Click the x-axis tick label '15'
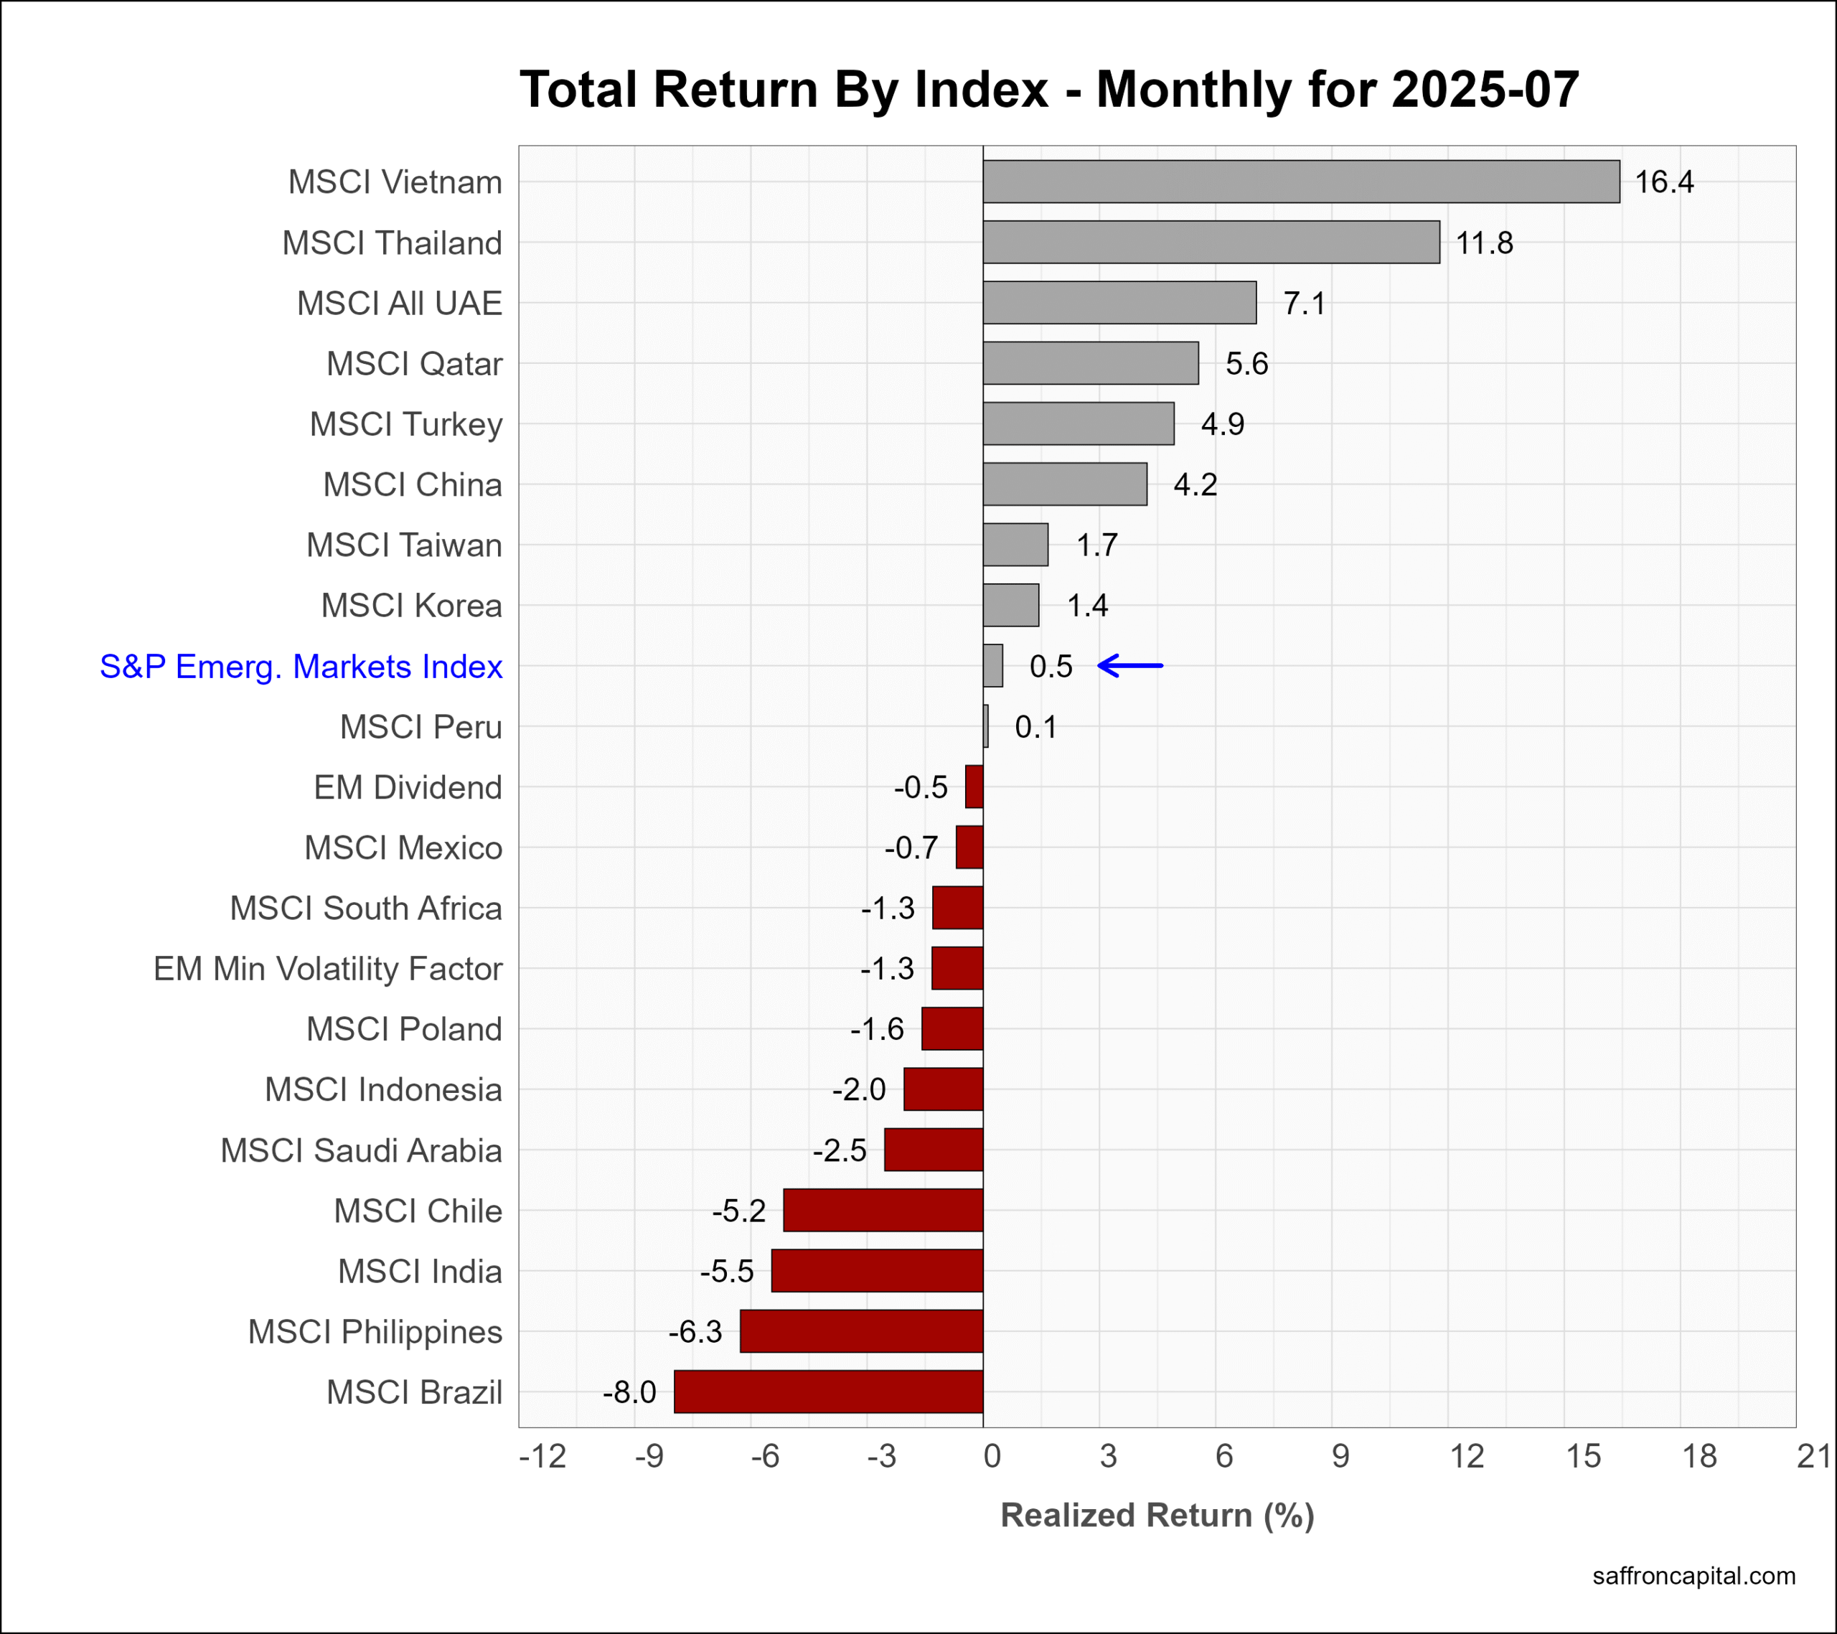The image size is (1837, 1634). [1583, 1456]
